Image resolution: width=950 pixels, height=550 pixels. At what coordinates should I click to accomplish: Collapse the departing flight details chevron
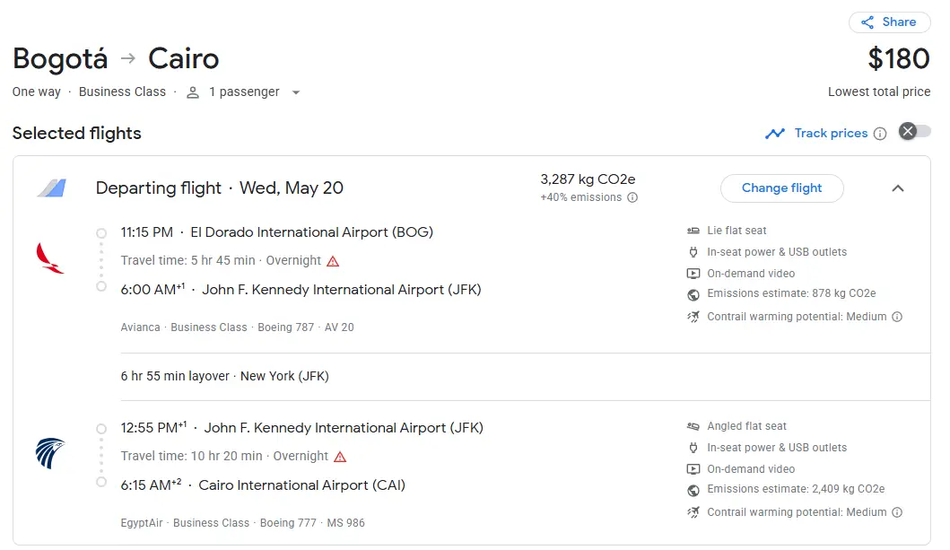coord(898,188)
